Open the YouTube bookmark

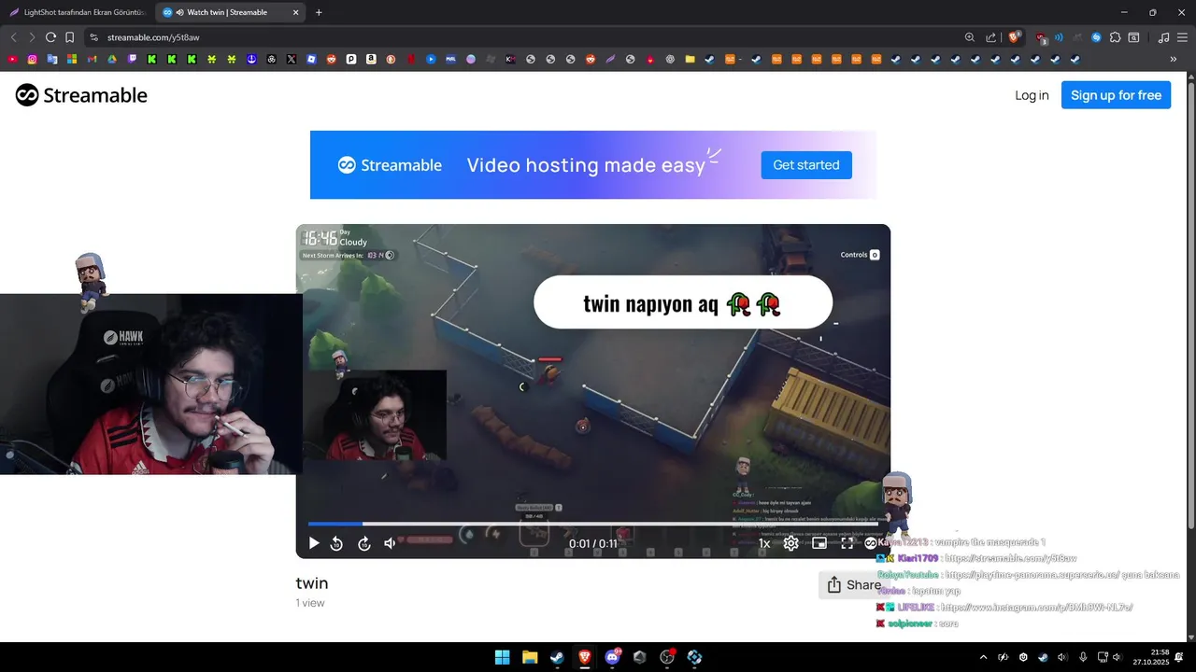[x=12, y=59]
